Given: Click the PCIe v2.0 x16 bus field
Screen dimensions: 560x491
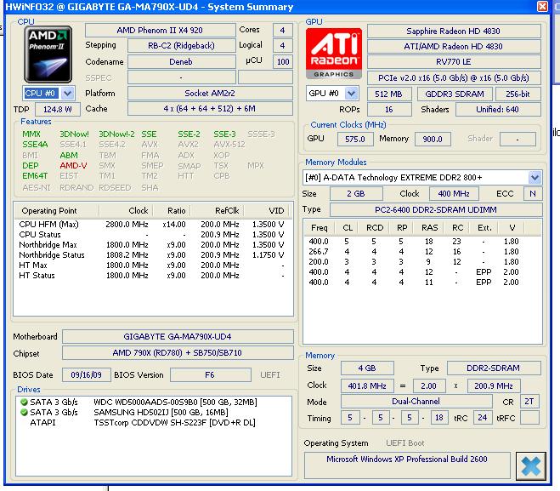Looking at the screenshot, I should (x=454, y=78).
